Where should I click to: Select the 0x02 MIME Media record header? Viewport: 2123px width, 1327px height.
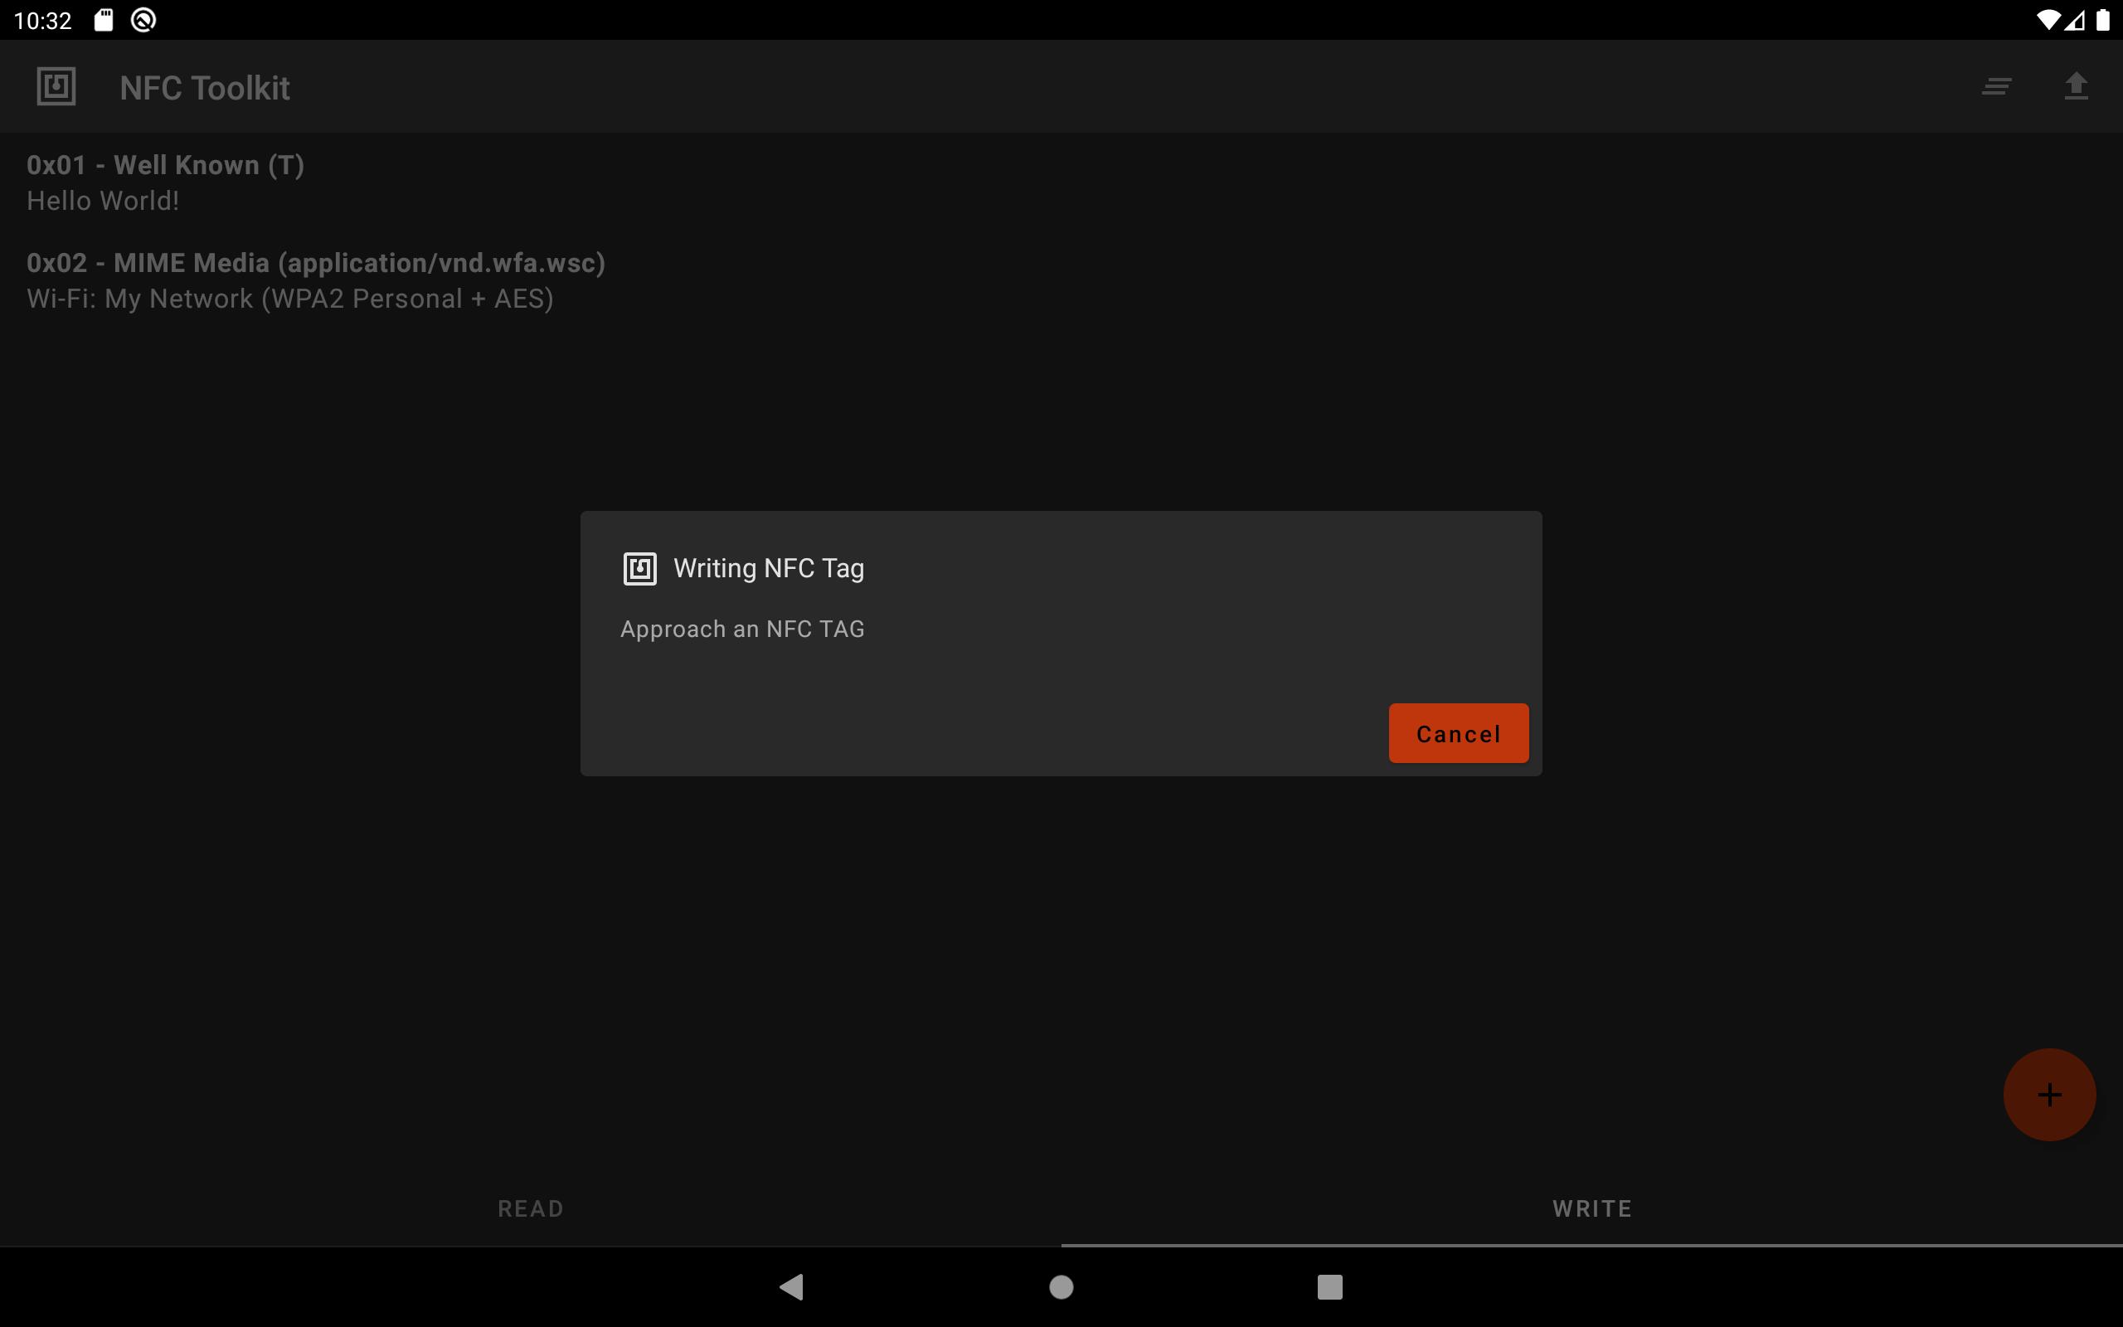[x=316, y=263]
